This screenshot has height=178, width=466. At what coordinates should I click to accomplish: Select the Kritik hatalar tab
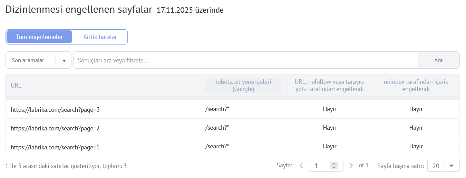point(100,37)
